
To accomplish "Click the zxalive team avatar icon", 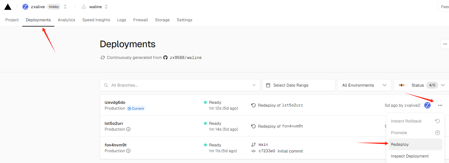I will [25, 7].
